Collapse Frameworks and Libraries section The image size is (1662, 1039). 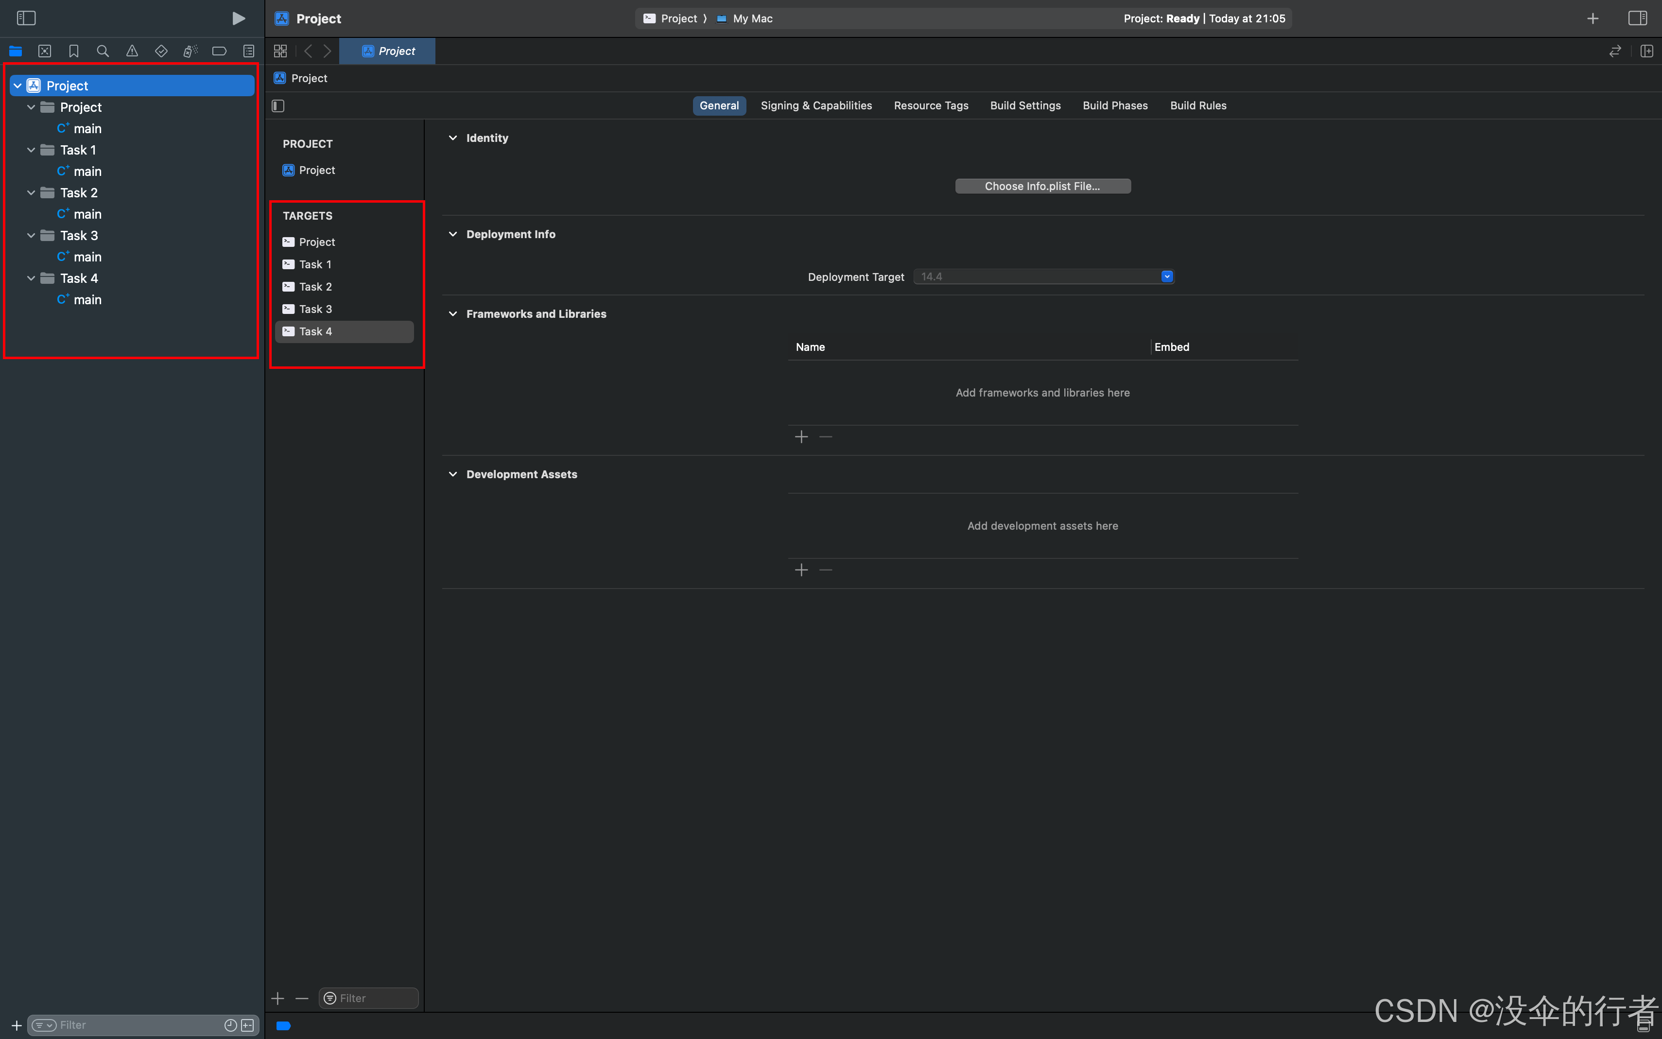[x=453, y=314]
